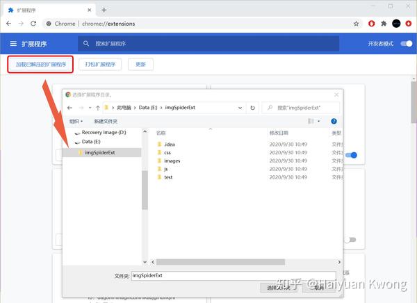Refresh the folder dialog listing
This screenshot has width=417, height=303.
pyautogui.click(x=252, y=108)
